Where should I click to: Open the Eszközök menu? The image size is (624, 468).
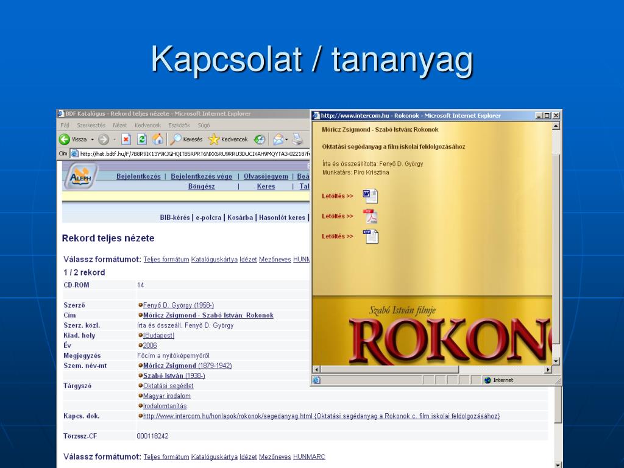[179, 125]
